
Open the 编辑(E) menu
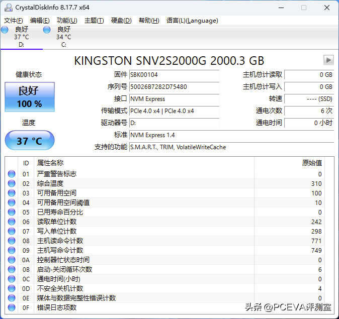(40, 21)
